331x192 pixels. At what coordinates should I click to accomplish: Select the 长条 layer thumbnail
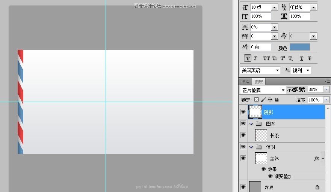261,135
